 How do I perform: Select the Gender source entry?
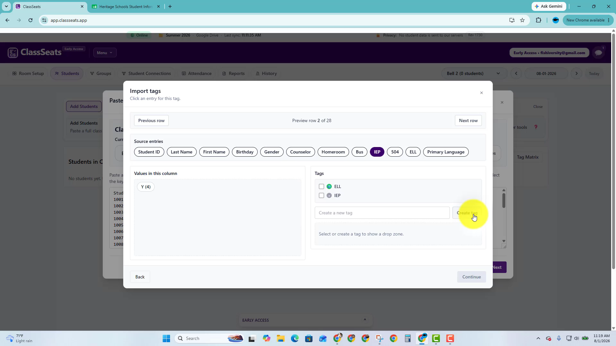272,152
